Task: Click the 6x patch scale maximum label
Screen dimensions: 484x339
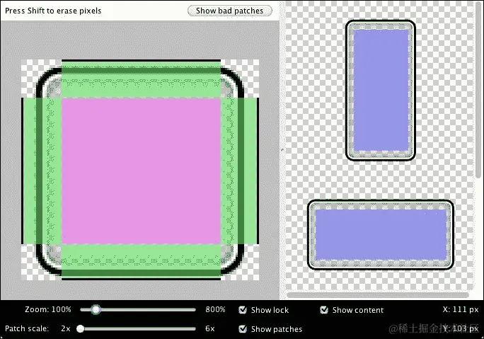Action: click(210, 328)
